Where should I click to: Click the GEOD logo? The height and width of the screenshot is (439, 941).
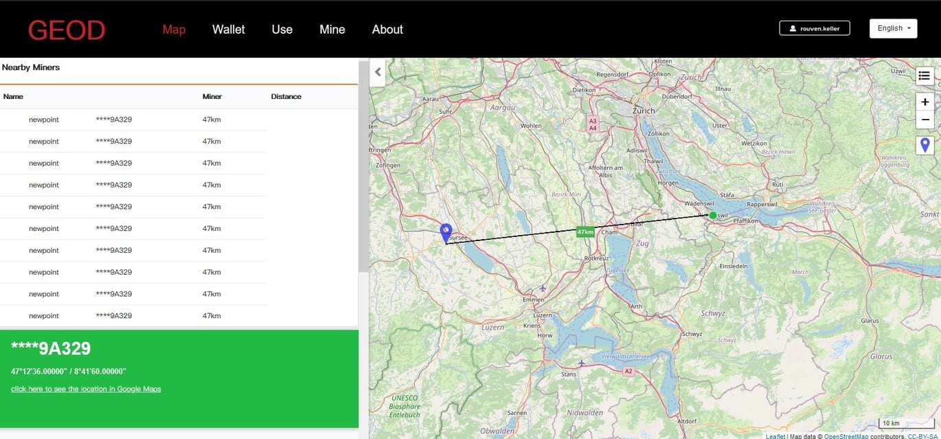tap(66, 29)
